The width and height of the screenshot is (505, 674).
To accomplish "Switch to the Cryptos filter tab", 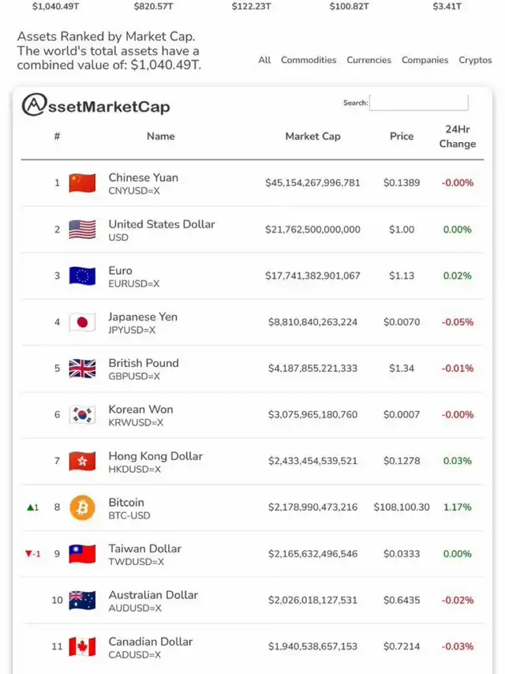I will [x=475, y=60].
